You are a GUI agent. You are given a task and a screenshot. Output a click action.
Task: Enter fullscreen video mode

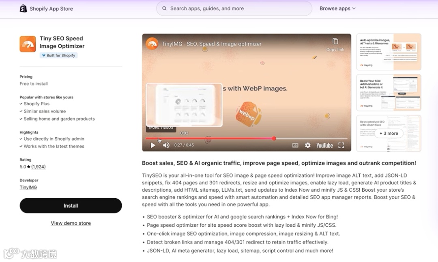pyautogui.click(x=341, y=145)
